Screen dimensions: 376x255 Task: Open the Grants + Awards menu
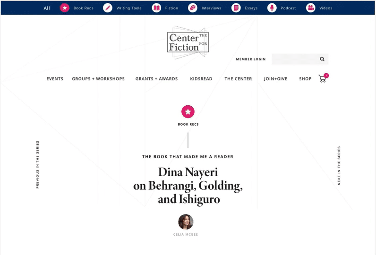[156, 79]
